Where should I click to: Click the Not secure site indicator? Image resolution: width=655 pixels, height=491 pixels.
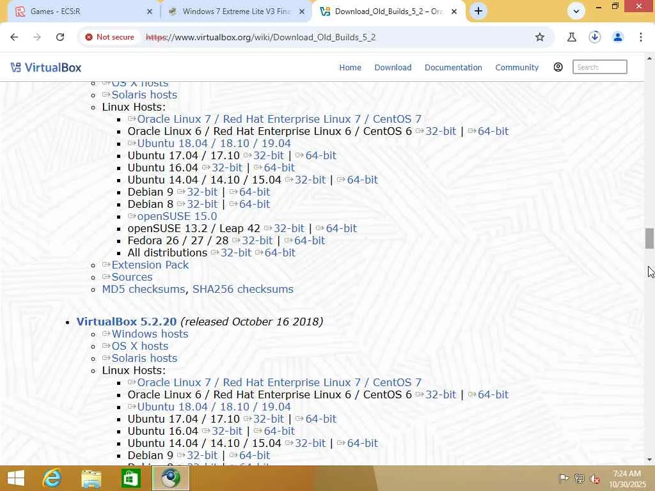(109, 37)
